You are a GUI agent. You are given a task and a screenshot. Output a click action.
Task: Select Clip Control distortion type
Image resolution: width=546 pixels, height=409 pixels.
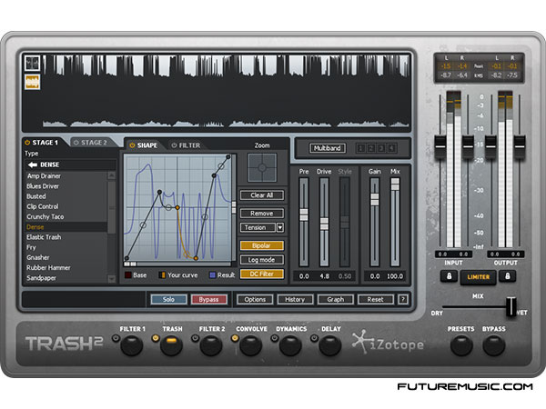[x=66, y=206]
